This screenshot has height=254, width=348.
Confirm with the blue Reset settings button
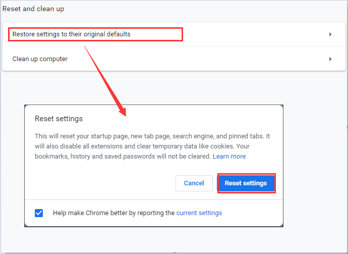(x=246, y=183)
